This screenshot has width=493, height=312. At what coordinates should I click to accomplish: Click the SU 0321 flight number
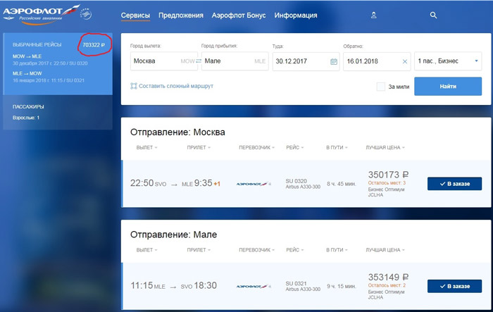tap(297, 283)
